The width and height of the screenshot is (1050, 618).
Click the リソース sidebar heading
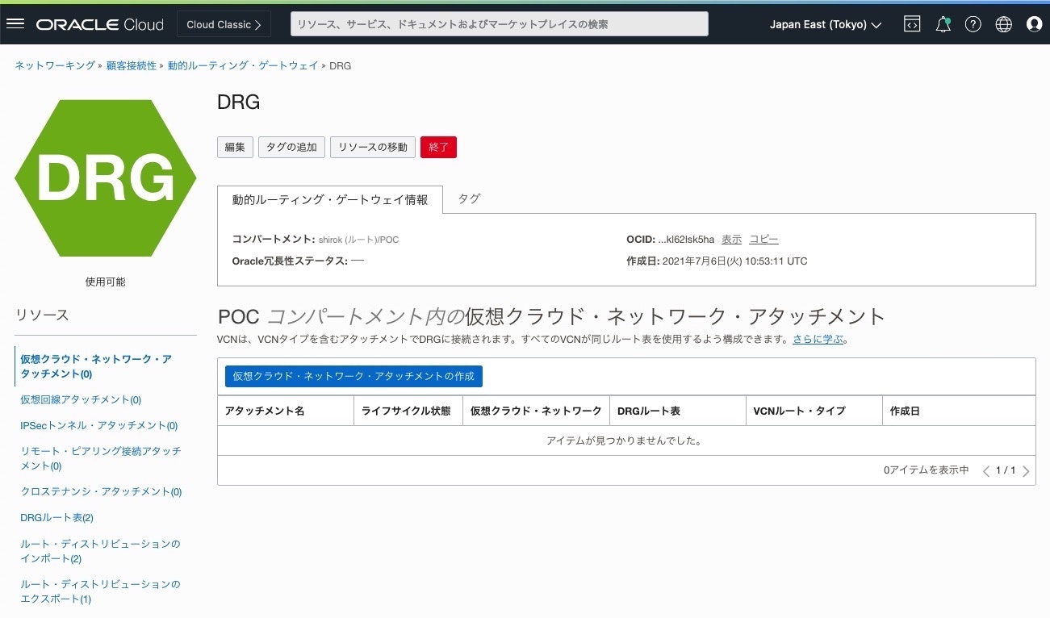[x=42, y=315]
